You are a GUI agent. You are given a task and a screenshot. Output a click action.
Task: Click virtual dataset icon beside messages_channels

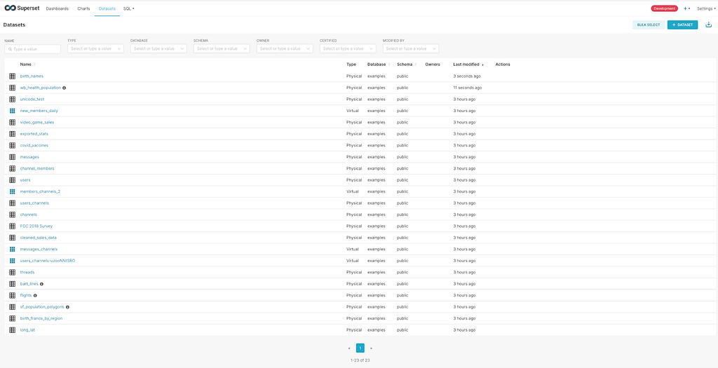pyautogui.click(x=13, y=249)
